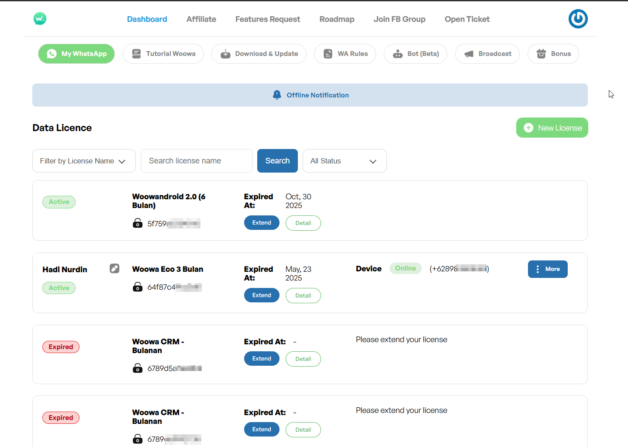Open the All Status dropdown
The height and width of the screenshot is (447, 628).
pos(345,161)
